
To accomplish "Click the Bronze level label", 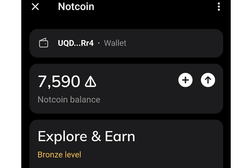I will click(59, 154).
